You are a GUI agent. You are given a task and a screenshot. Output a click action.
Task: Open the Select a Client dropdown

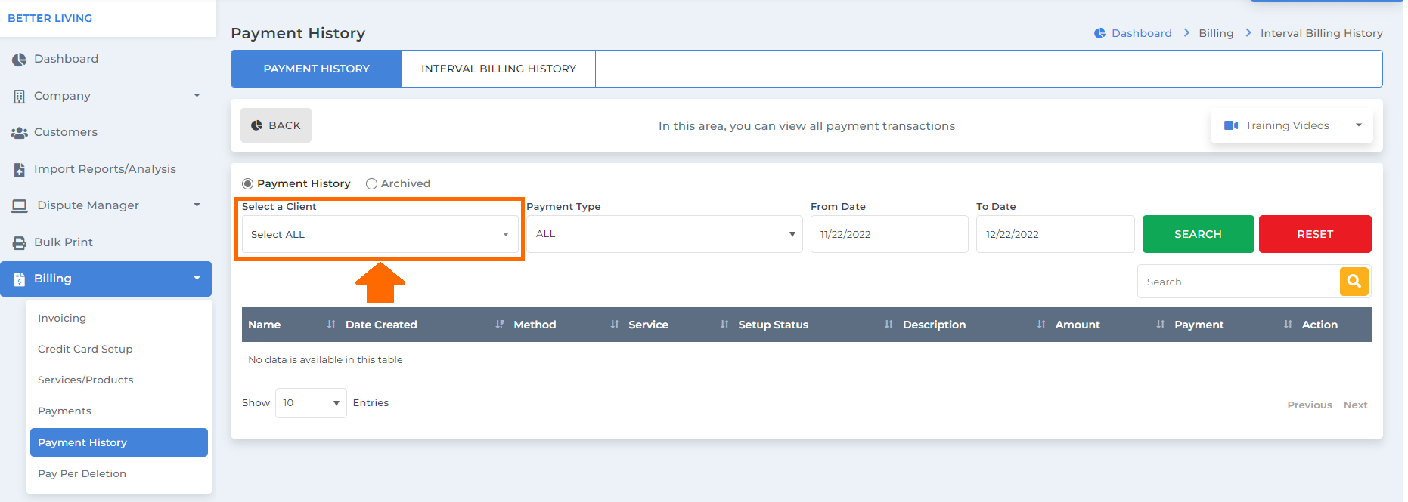pos(380,234)
